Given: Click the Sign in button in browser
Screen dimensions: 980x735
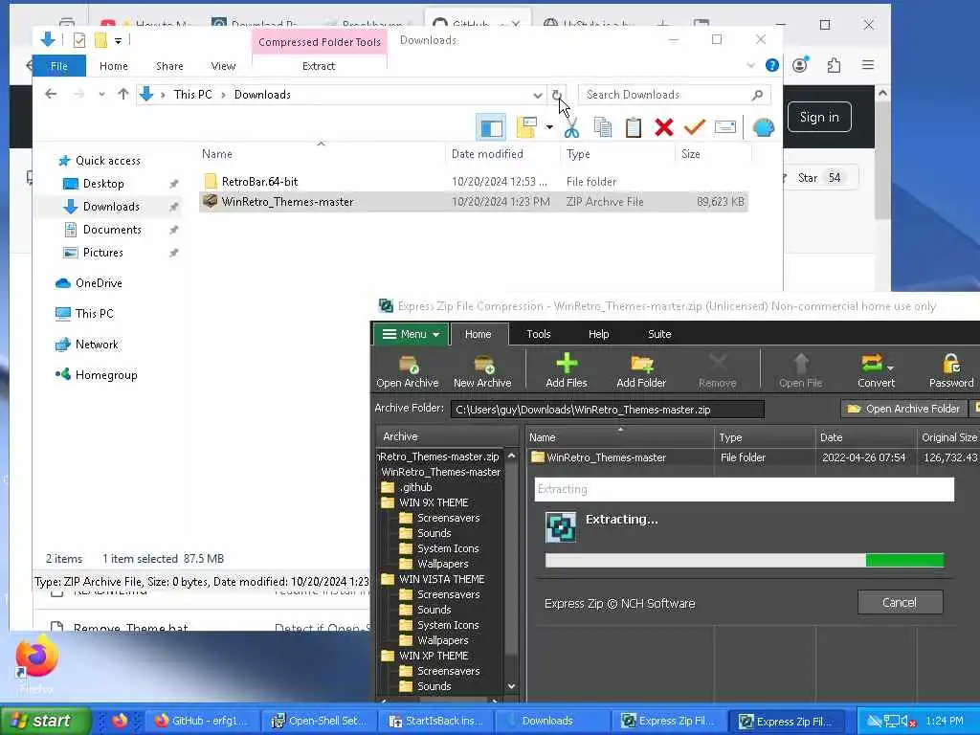Looking at the screenshot, I should pos(819,117).
